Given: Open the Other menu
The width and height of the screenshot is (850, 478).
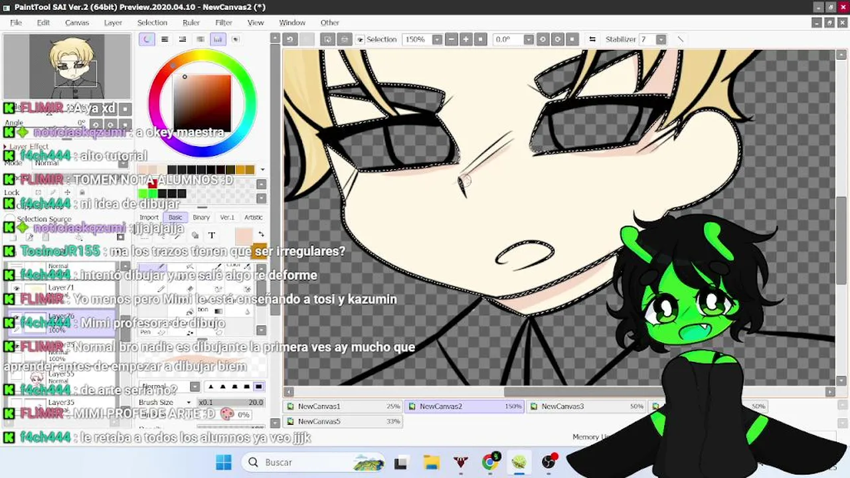Looking at the screenshot, I should click(330, 23).
